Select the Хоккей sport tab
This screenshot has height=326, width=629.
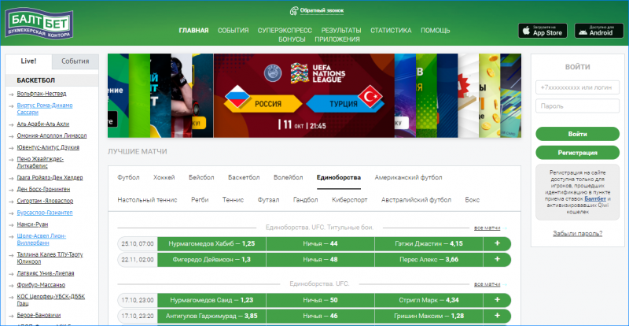(164, 178)
